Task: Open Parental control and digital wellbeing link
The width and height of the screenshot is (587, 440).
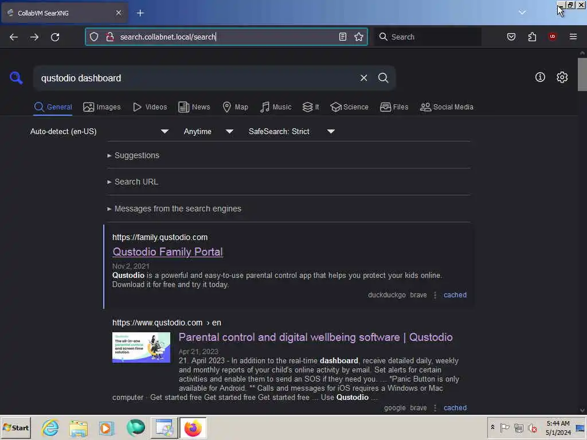Action: [x=316, y=337]
